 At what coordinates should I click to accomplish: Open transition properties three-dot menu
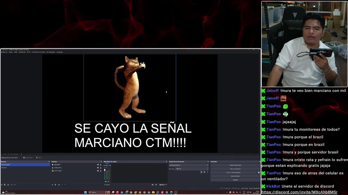pos(207,172)
